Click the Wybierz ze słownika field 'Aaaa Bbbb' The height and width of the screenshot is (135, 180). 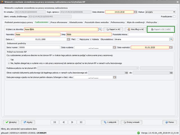pos(61,29)
